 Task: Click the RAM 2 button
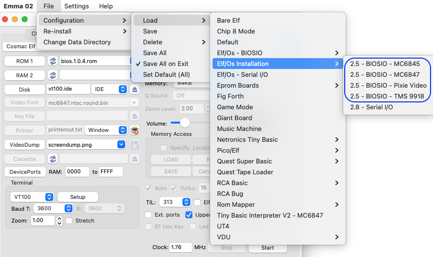pos(25,75)
